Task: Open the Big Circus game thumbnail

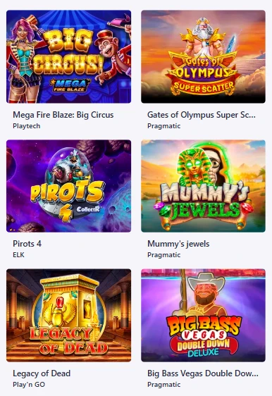Action: (68, 56)
